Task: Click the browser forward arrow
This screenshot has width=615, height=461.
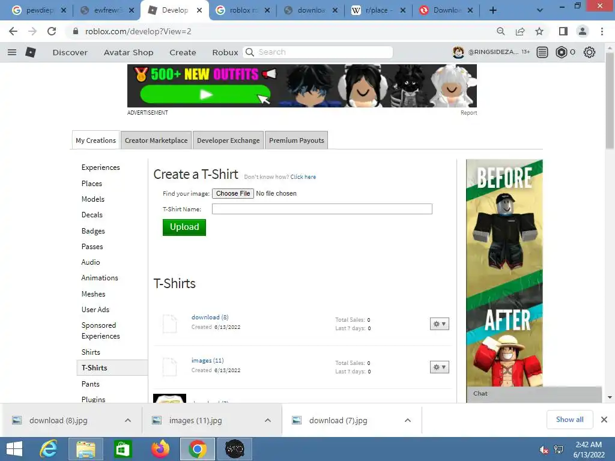Action: 32,31
